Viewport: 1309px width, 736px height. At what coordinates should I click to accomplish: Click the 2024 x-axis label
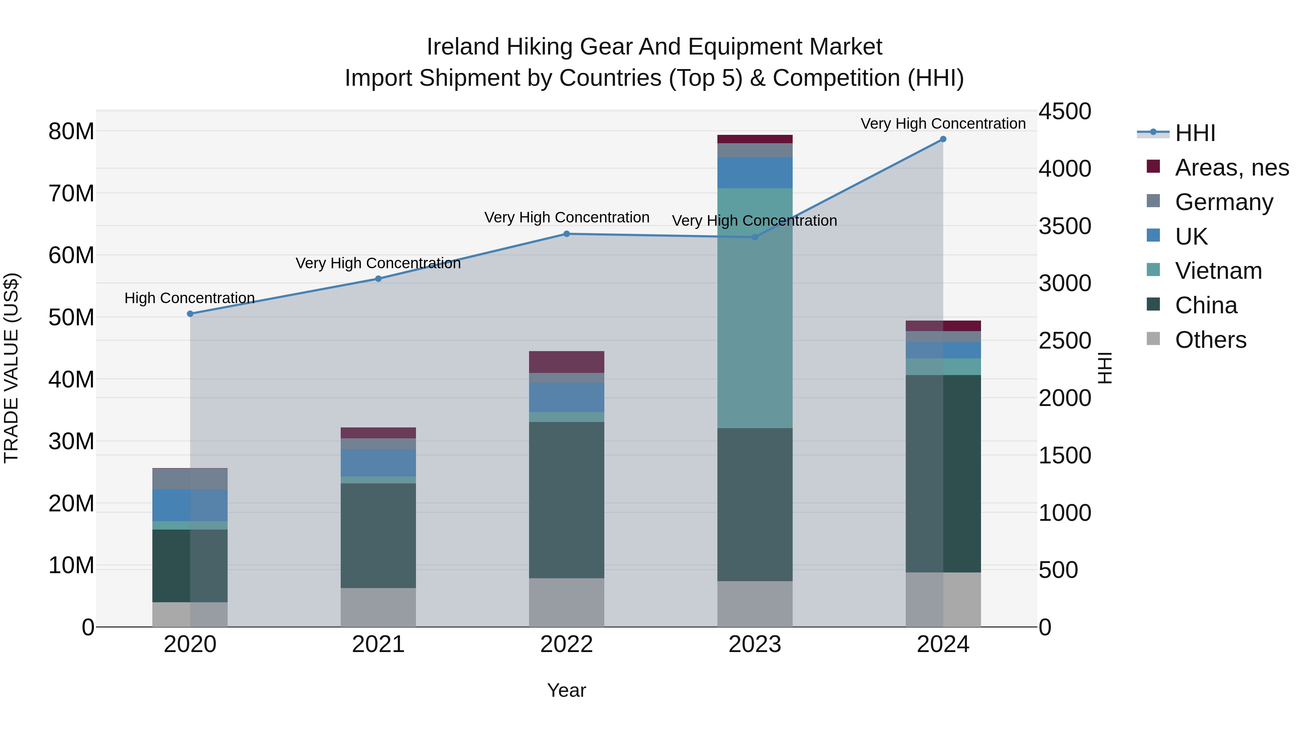point(943,644)
